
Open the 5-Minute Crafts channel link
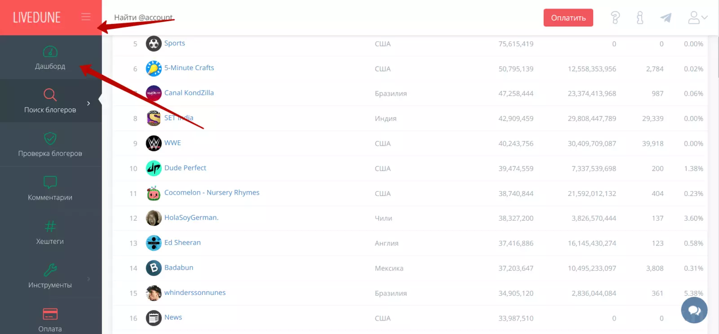(x=189, y=68)
